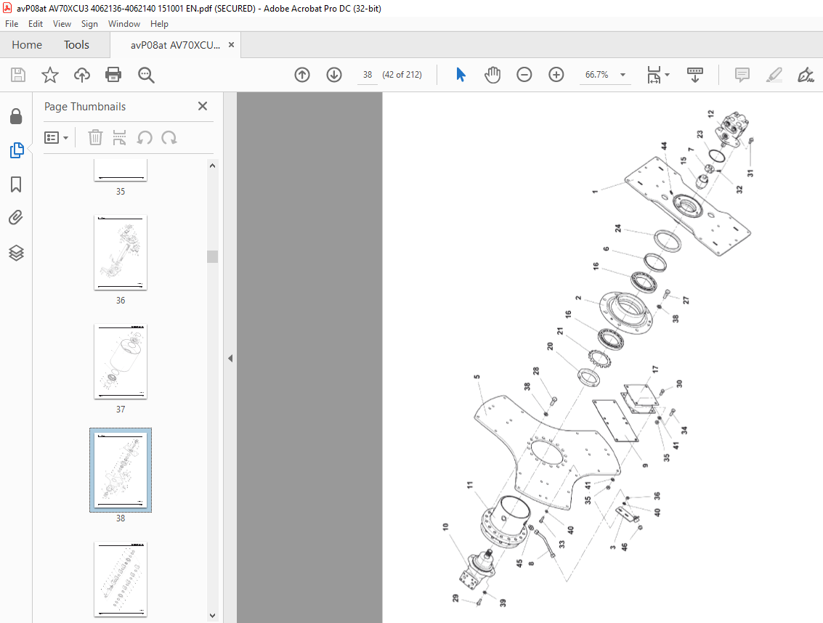Zoom out with minus button

pyautogui.click(x=524, y=75)
